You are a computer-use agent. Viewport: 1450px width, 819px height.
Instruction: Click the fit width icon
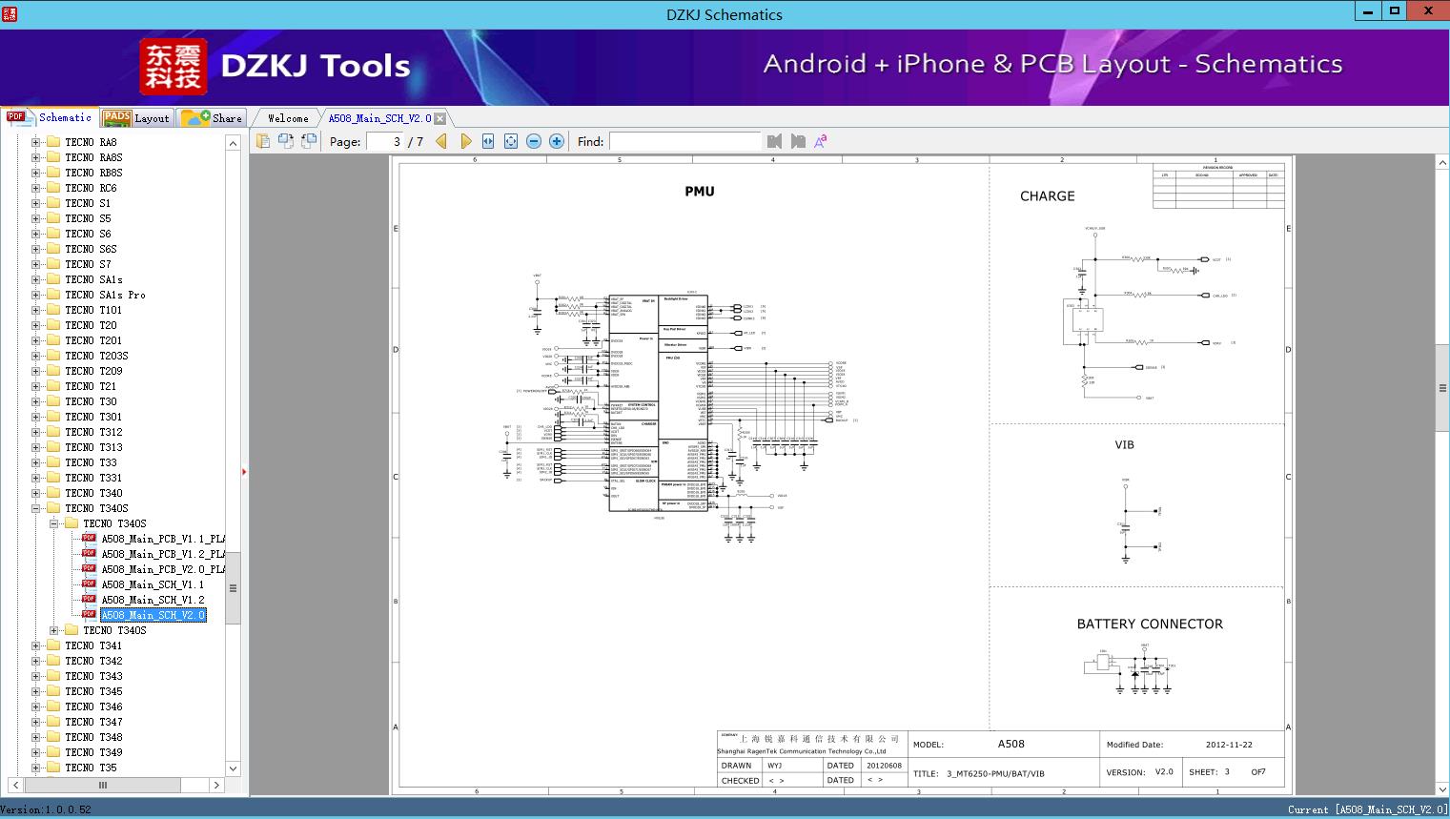pyautogui.click(x=488, y=141)
